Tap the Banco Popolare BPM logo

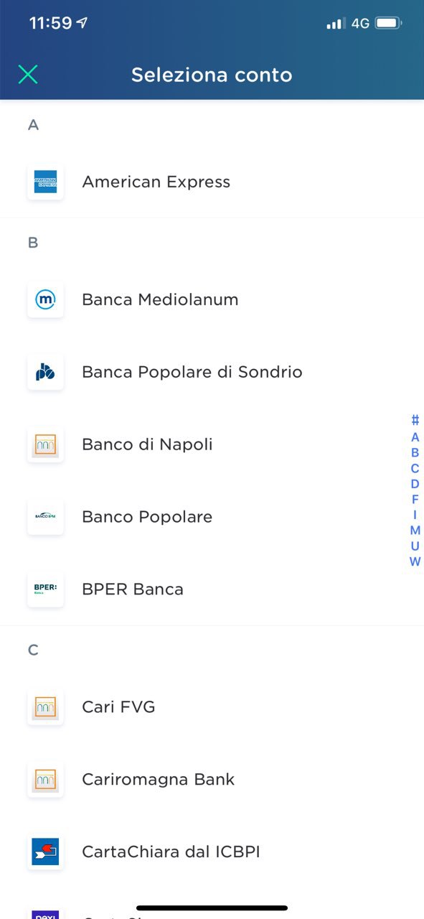(x=45, y=517)
